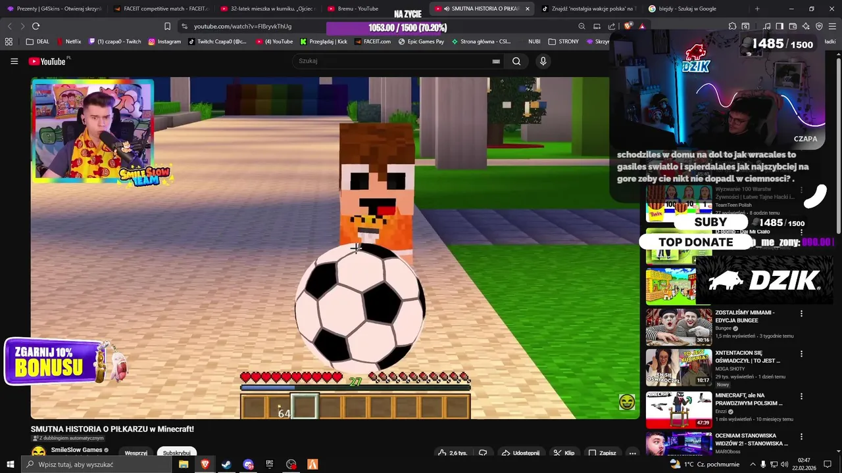Open the FACEIT.com bookmark

[x=372, y=41]
